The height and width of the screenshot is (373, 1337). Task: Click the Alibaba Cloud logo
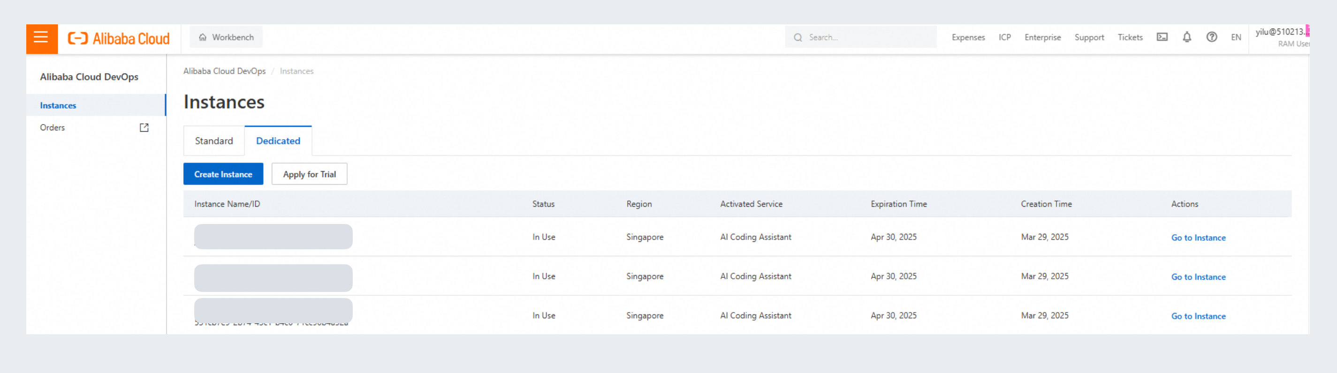coord(119,38)
